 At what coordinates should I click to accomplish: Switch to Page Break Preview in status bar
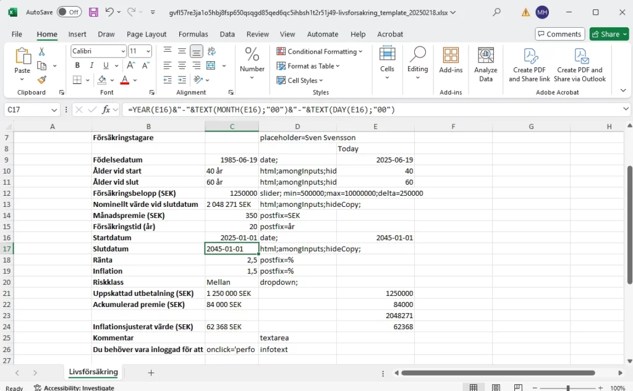(519, 387)
